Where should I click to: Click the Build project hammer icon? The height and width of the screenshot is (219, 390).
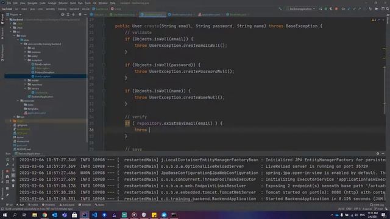280,9
